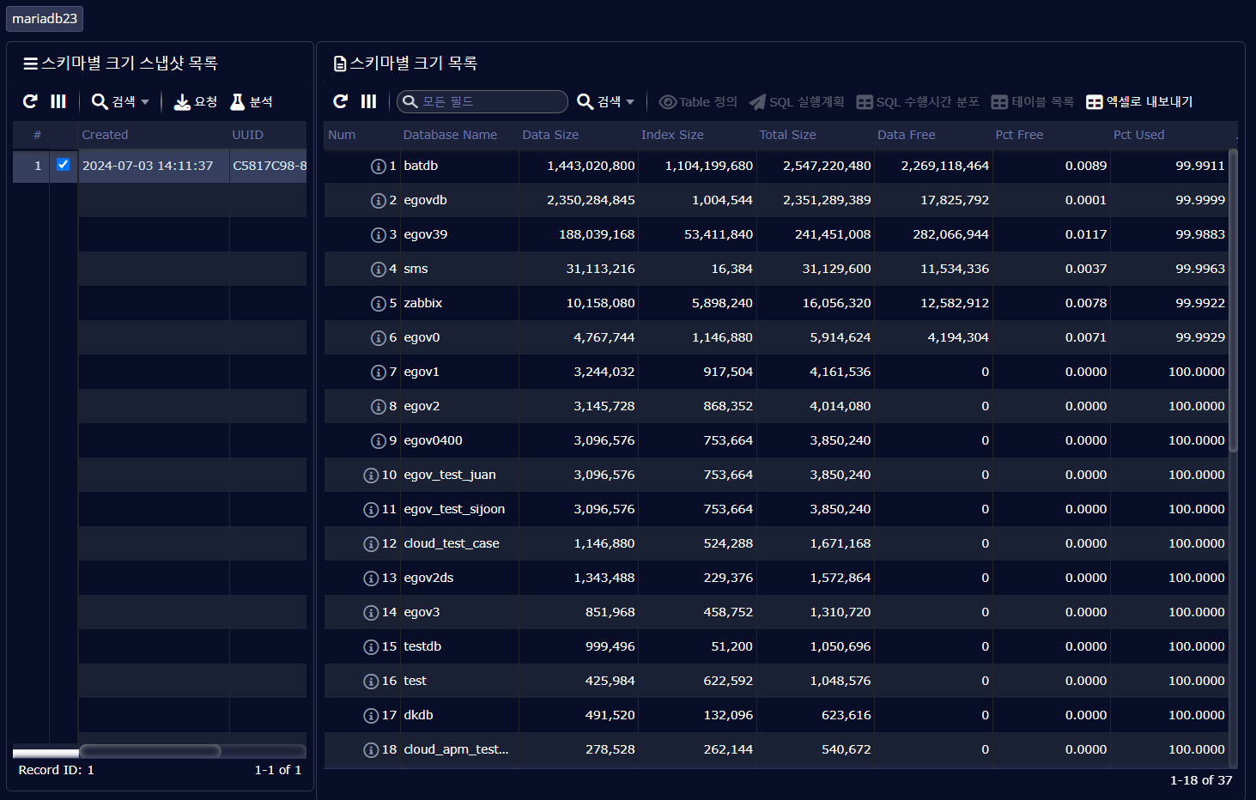Image resolution: width=1256 pixels, height=800 pixels.
Task: Open column chooser in snapshot list toolbar
Action: pos(58,101)
